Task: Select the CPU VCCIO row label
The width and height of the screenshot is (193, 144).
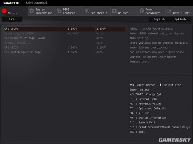Action: (11, 48)
